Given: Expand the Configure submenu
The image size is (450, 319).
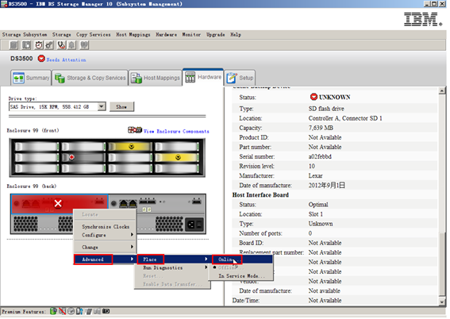Looking at the screenshot, I should click(x=105, y=235).
